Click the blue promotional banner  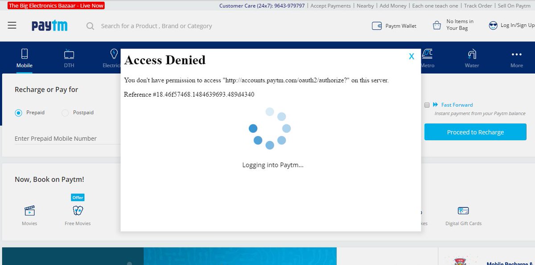[169, 257]
